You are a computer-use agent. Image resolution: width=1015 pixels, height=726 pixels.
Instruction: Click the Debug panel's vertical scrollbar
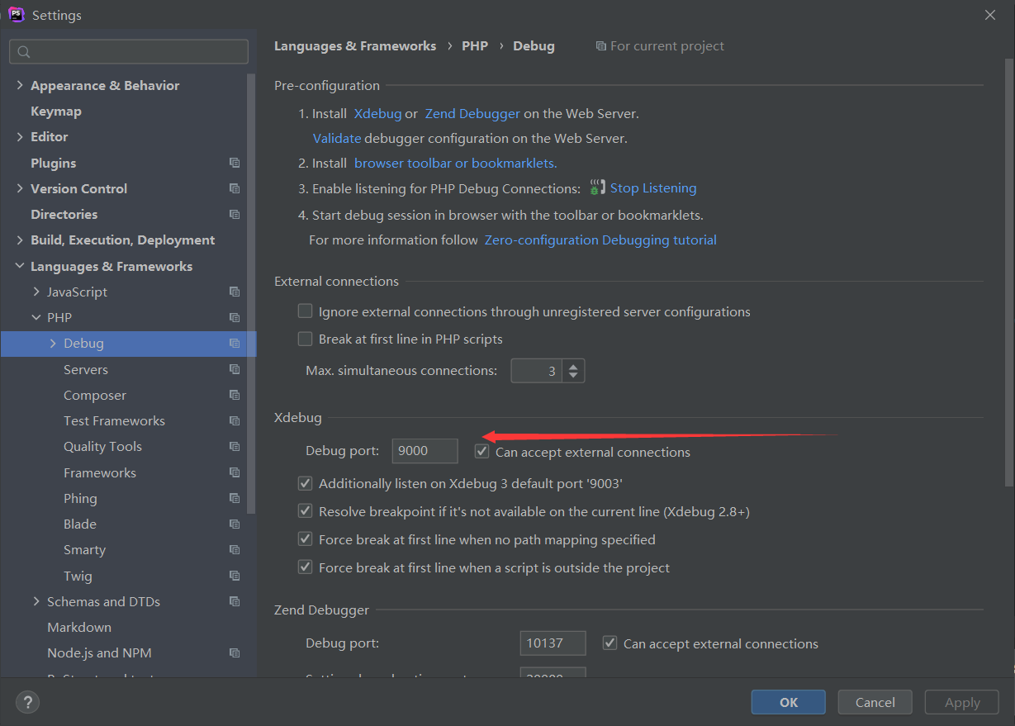(x=1008, y=273)
